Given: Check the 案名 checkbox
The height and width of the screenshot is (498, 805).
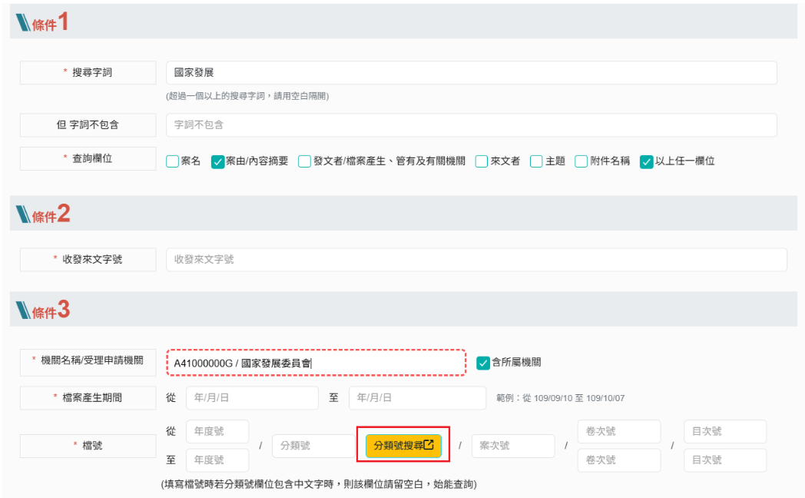Looking at the screenshot, I should pyautogui.click(x=173, y=161).
